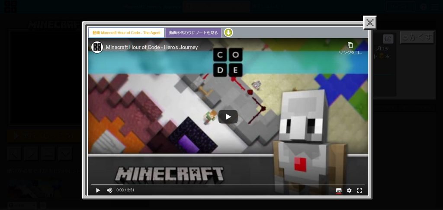Switch to the 動画の代わりにノートを見る tab

click(x=193, y=33)
